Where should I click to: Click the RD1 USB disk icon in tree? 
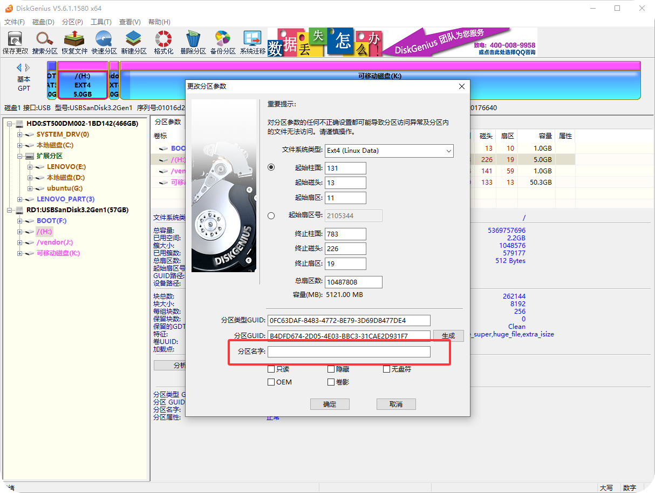20,210
